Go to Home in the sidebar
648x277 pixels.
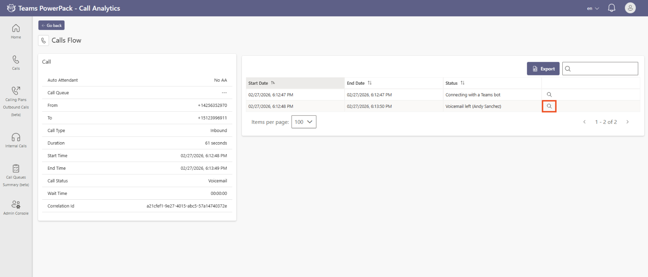pyautogui.click(x=16, y=32)
